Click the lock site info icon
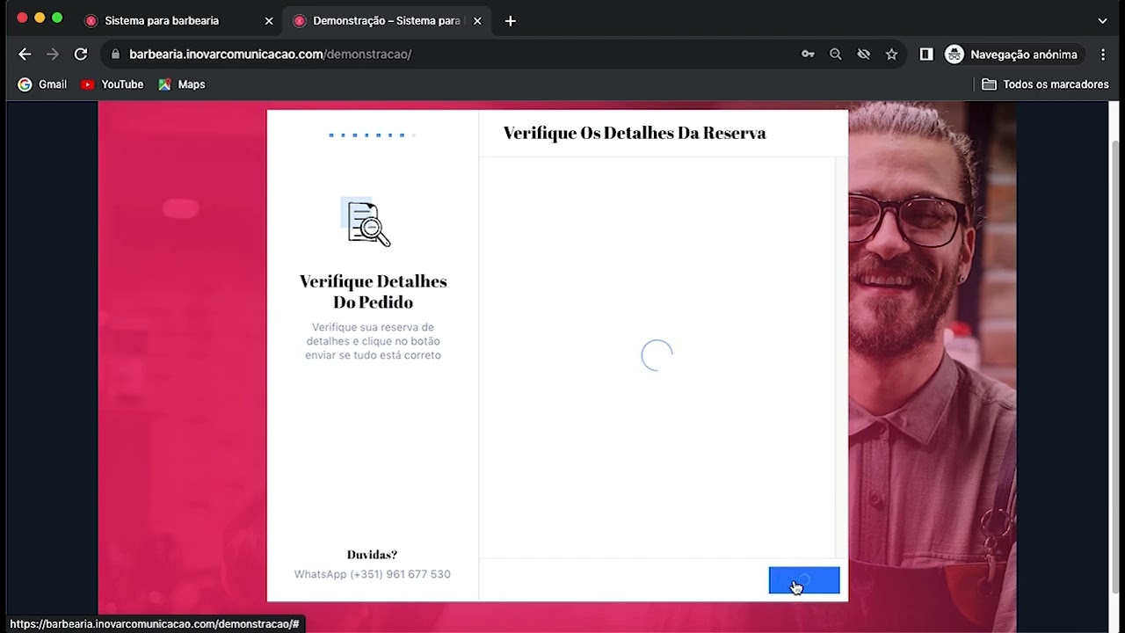This screenshot has height=633, width=1125. pyautogui.click(x=115, y=55)
